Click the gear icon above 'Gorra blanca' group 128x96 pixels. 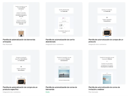point(21,67)
